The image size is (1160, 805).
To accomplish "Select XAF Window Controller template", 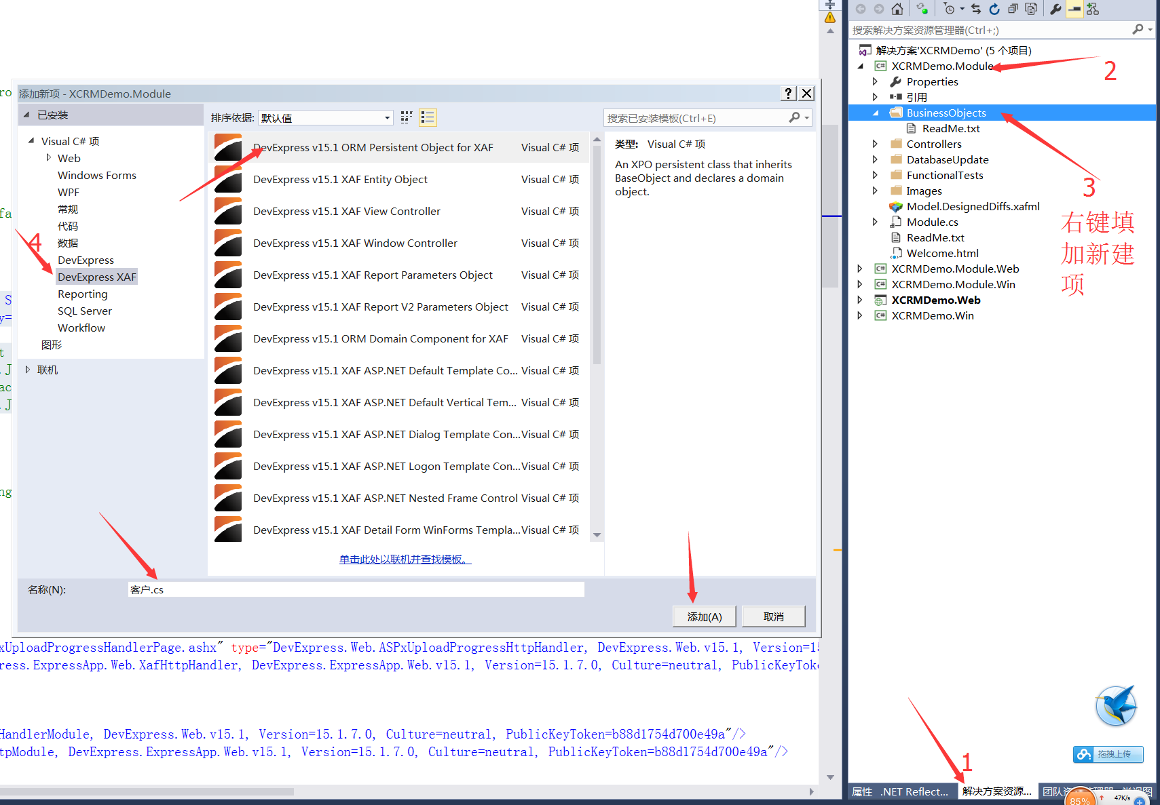I will click(x=399, y=243).
